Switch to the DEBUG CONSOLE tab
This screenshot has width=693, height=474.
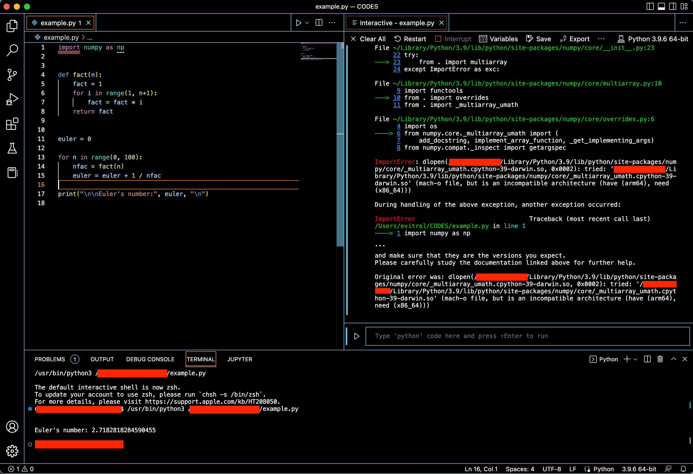[x=150, y=359]
